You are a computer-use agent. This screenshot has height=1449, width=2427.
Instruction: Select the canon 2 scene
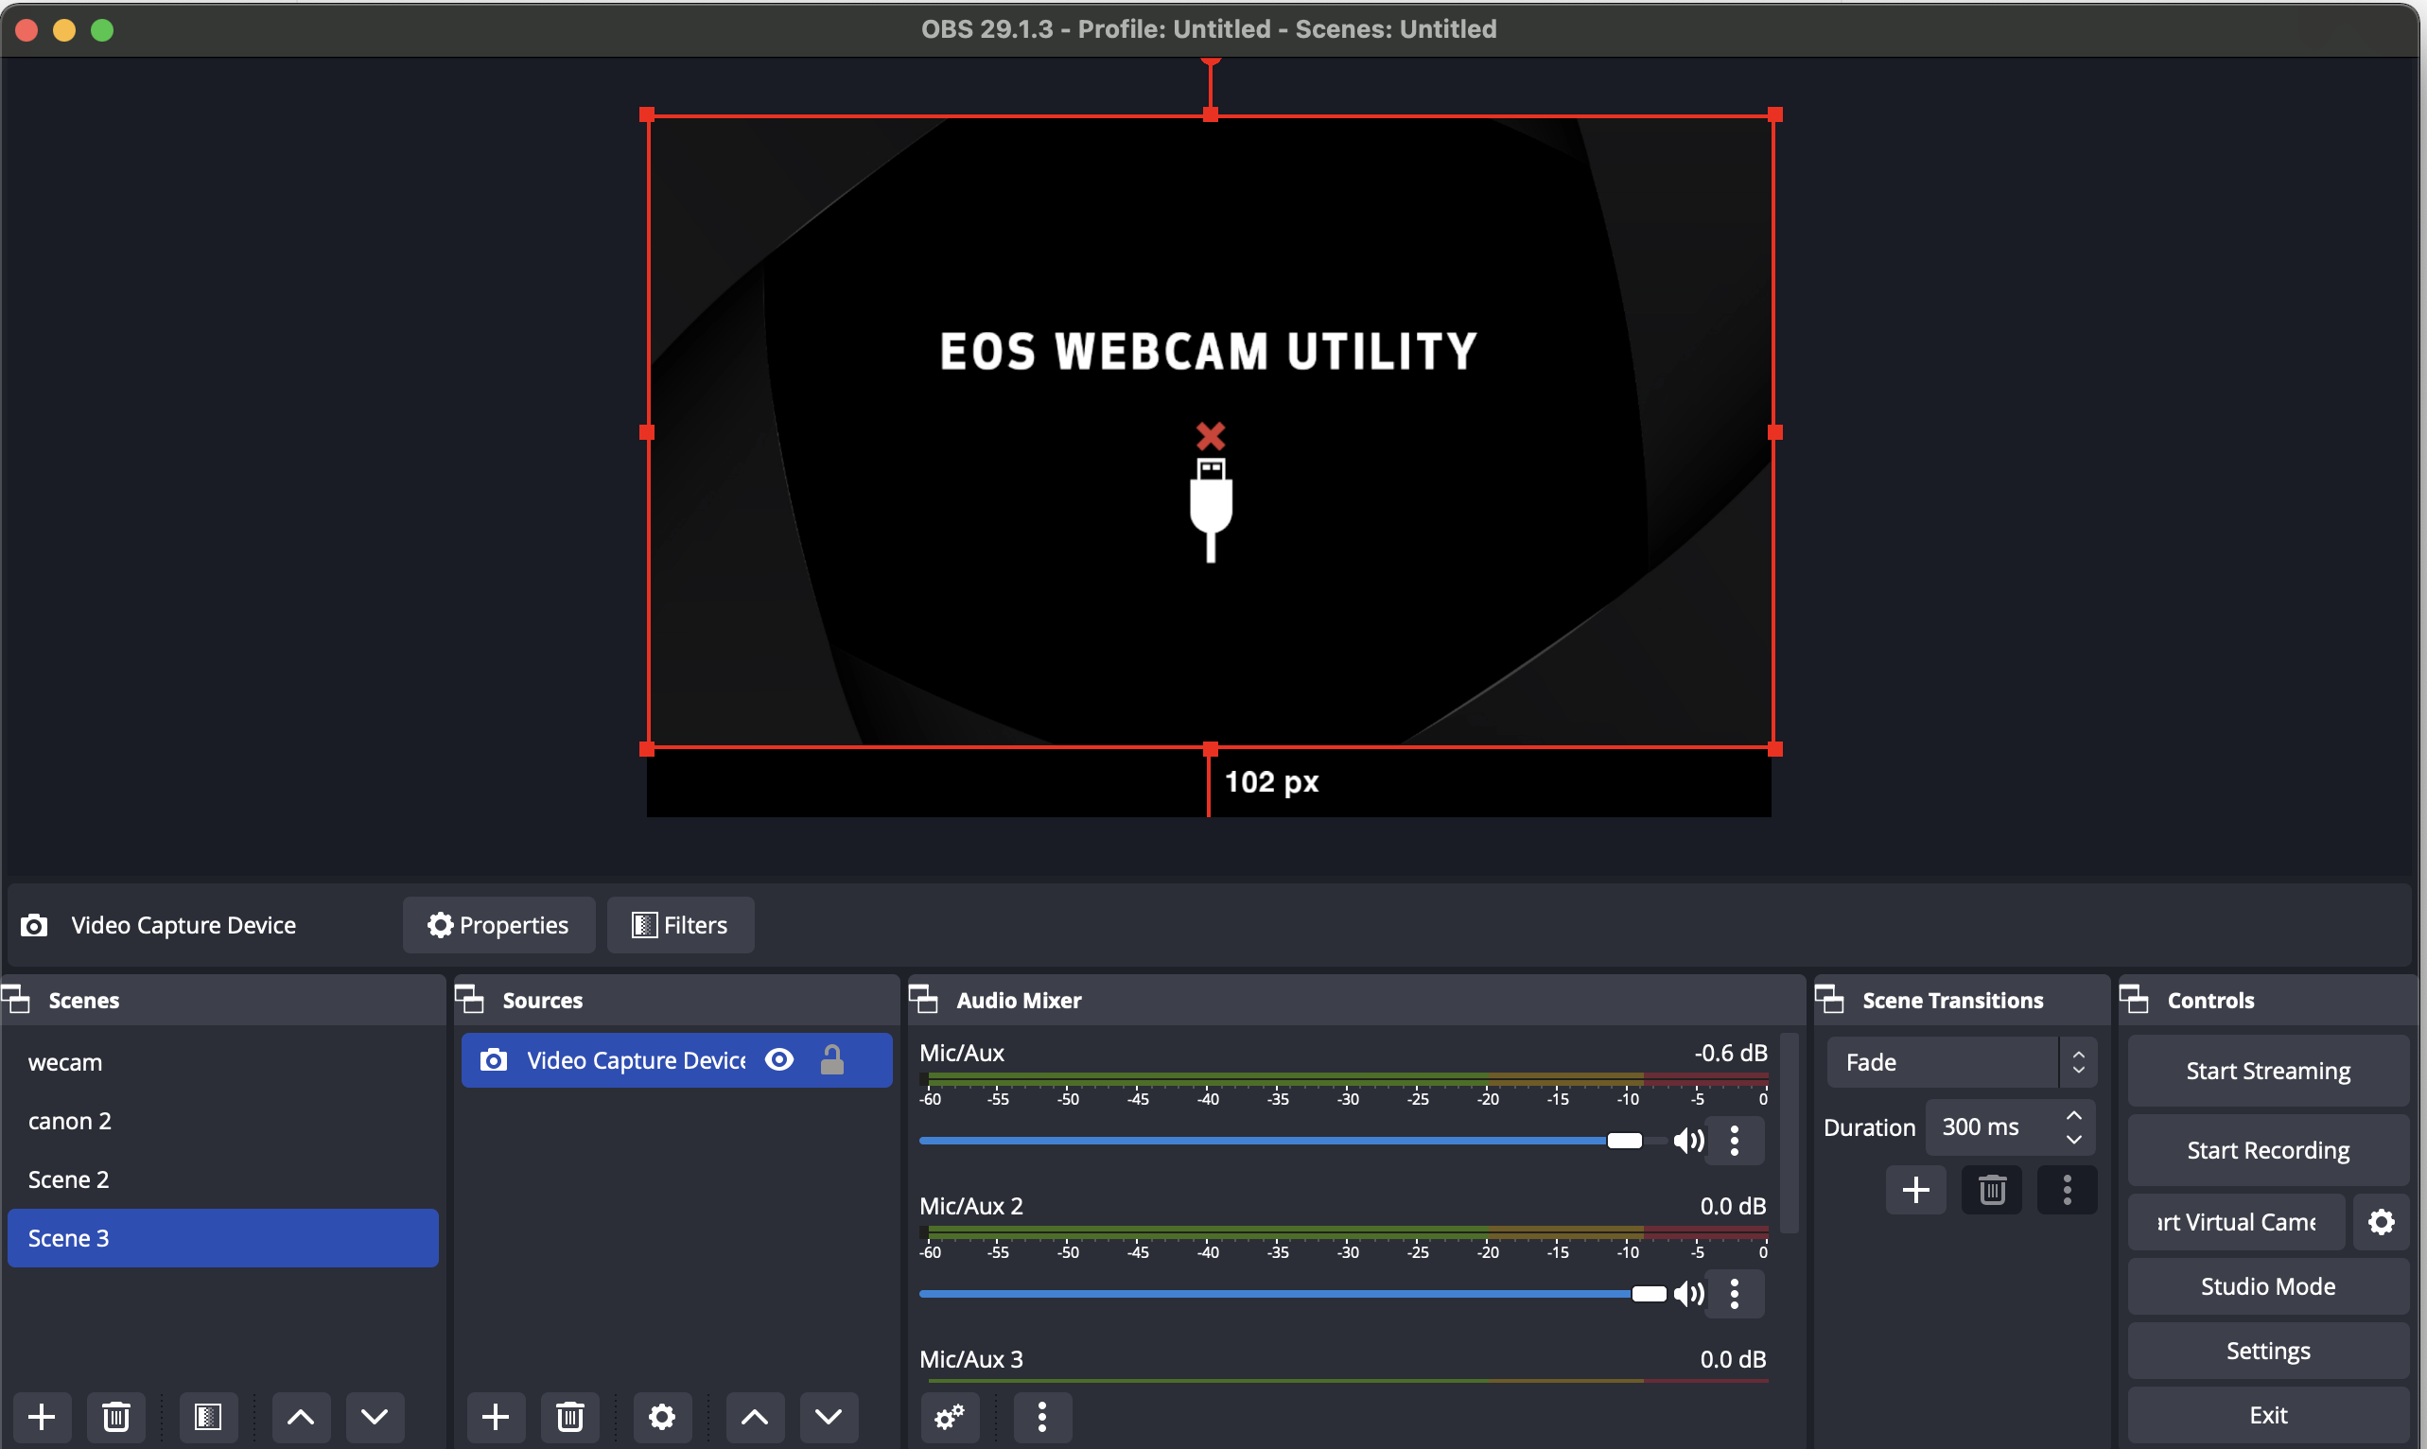(70, 1121)
